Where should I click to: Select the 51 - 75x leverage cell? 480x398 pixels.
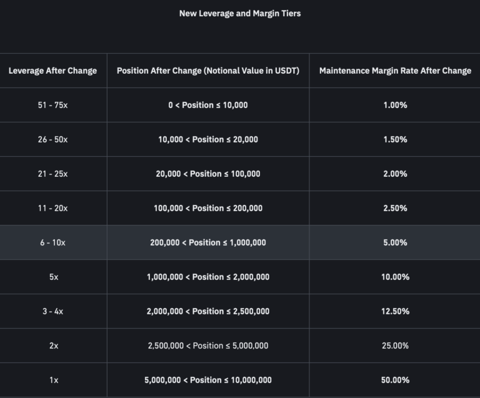tap(53, 105)
